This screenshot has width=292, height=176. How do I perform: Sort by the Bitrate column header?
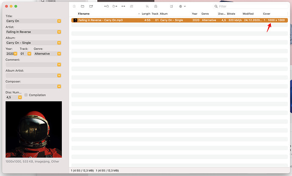tap(231, 14)
